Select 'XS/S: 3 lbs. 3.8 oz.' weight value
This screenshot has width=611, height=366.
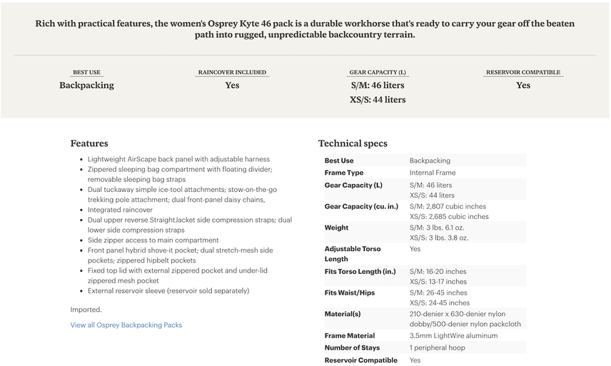[x=439, y=238]
